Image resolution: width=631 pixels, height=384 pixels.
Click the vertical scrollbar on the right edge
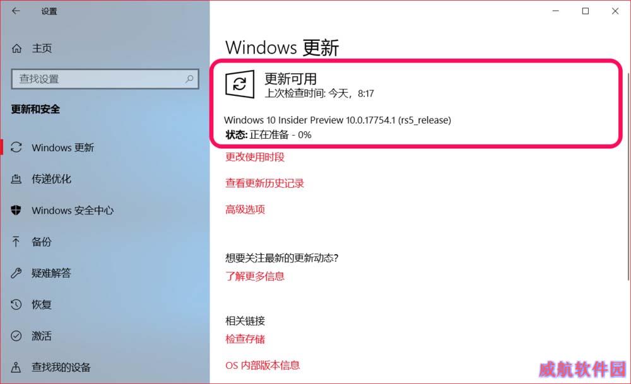tap(628, 177)
